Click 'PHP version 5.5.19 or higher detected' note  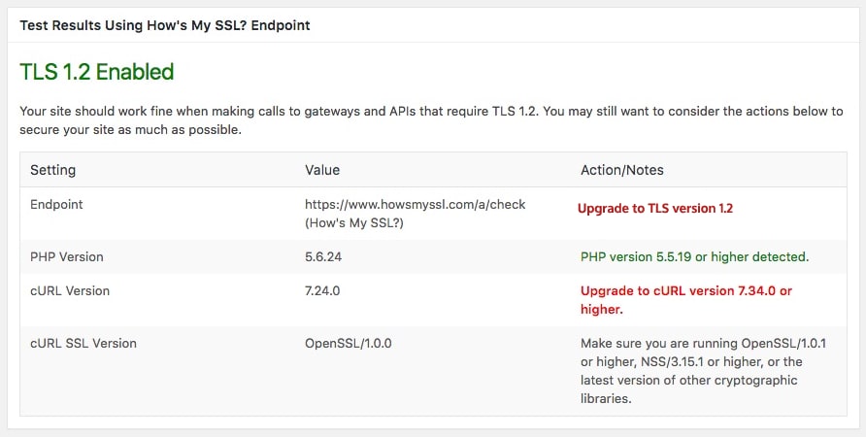coord(694,257)
